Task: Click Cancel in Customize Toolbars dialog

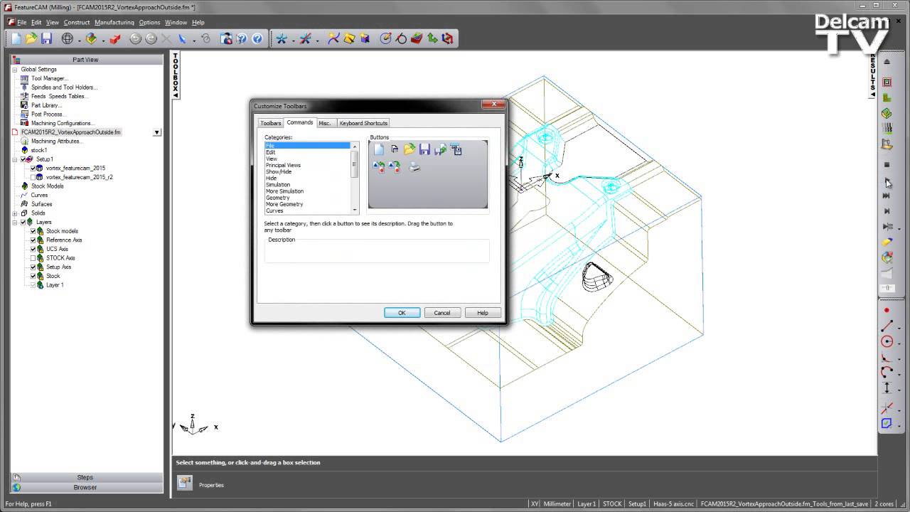Action: point(442,313)
